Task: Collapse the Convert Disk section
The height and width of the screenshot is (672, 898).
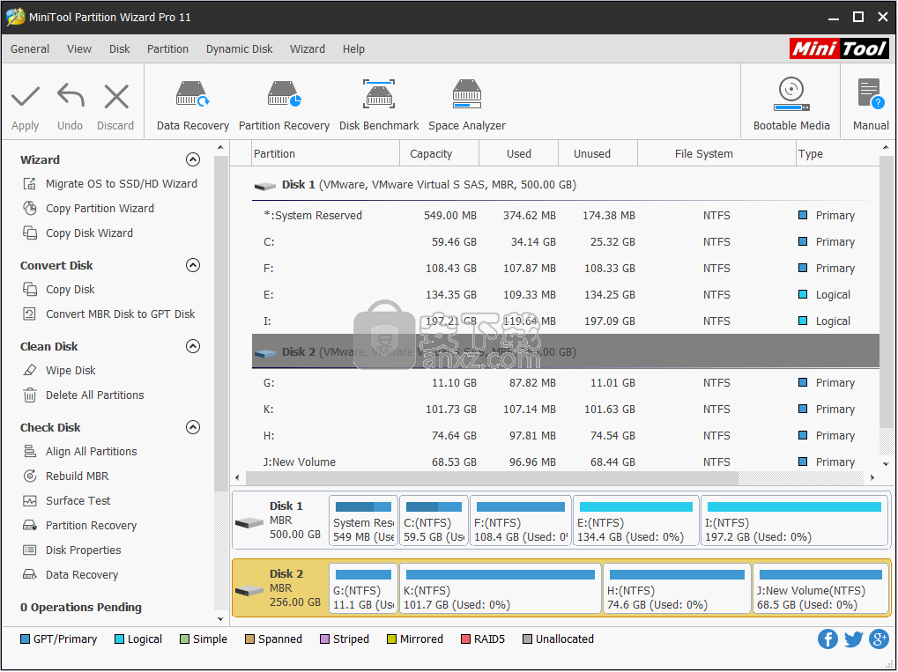Action: (x=193, y=266)
